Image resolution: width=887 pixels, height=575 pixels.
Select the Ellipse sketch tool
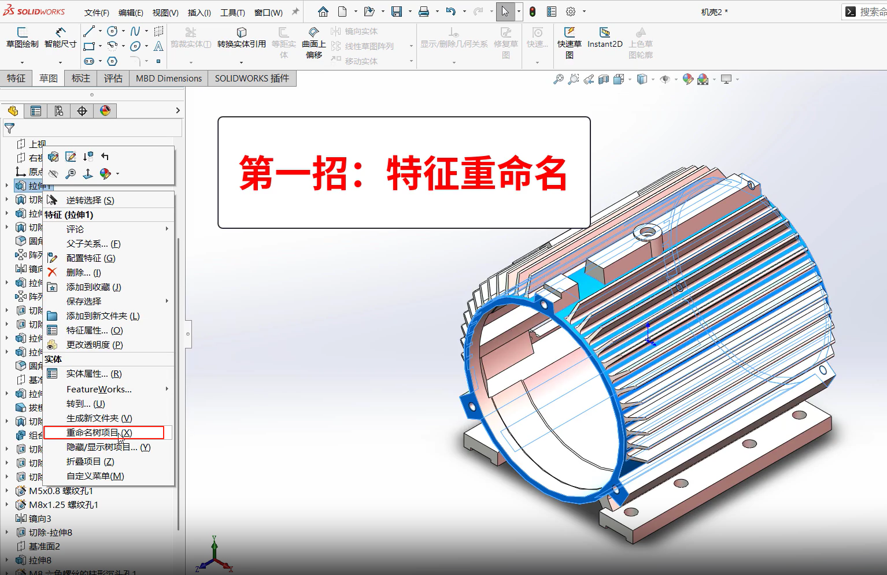(x=135, y=46)
